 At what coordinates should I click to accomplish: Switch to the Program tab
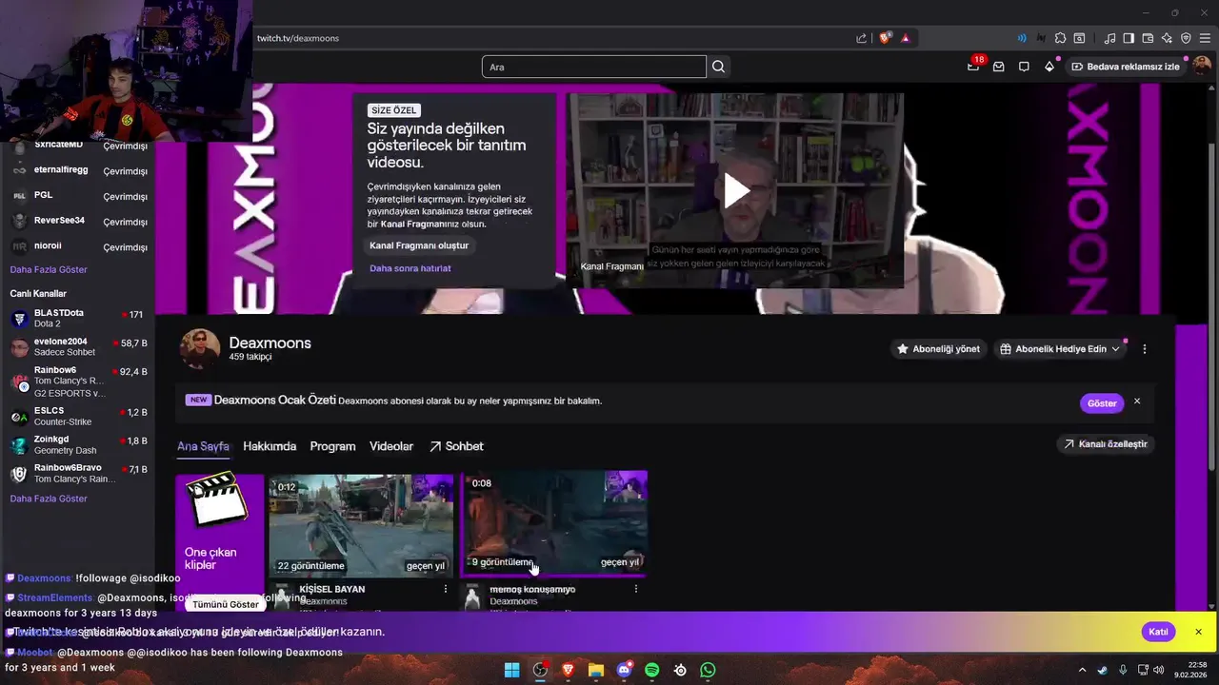point(332,446)
